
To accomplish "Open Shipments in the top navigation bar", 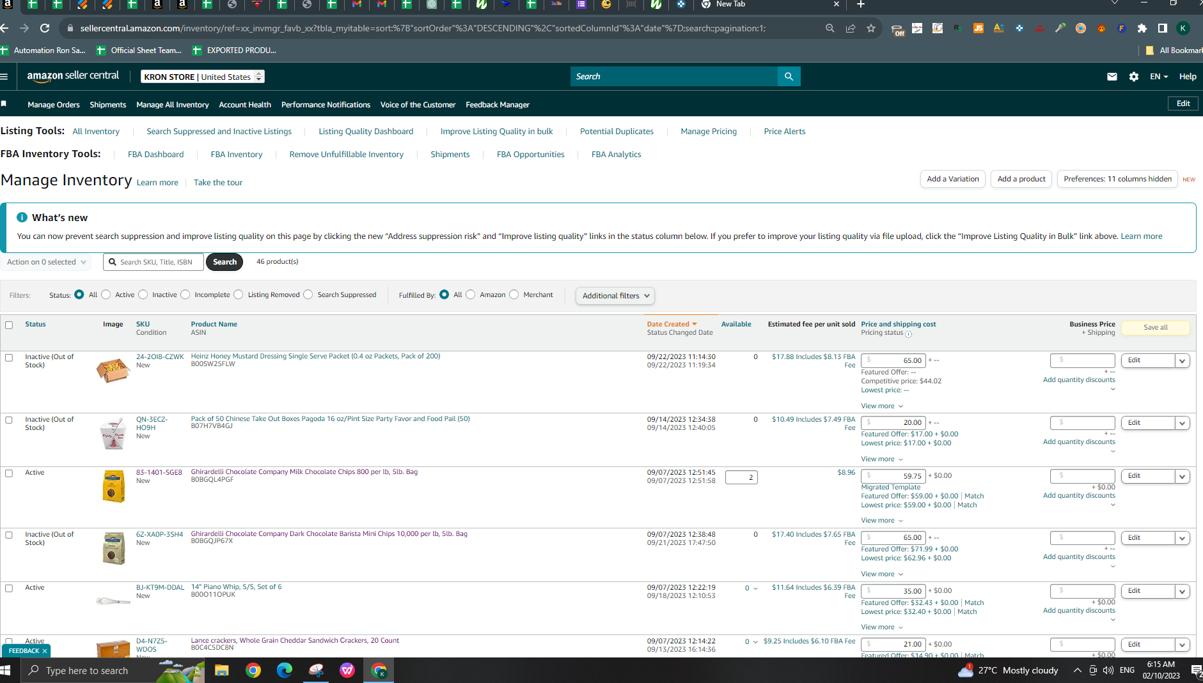I will [x=107, y=105].
